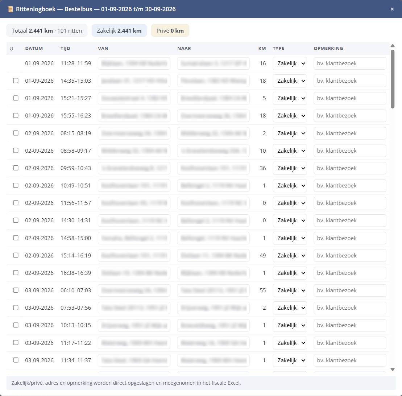
Task: Click the scroll-down arrow of the trip list
Action: 393,369
